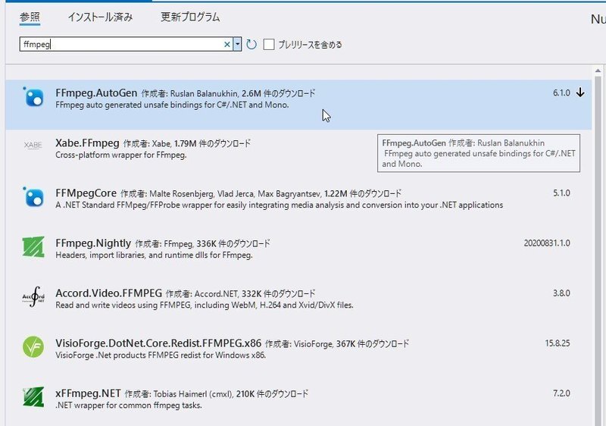This screenshot has width=606, height=426.
Task: Click version 15.8.25 of VisioForge package
Action: (x=558, y=343)
